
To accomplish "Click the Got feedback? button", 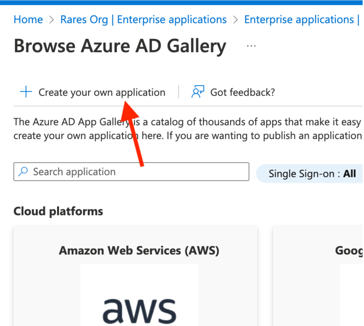I will (x=242, y=91).
